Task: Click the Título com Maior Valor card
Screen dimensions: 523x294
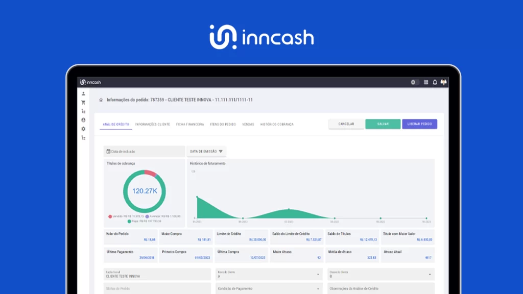Action: point(408,237)
